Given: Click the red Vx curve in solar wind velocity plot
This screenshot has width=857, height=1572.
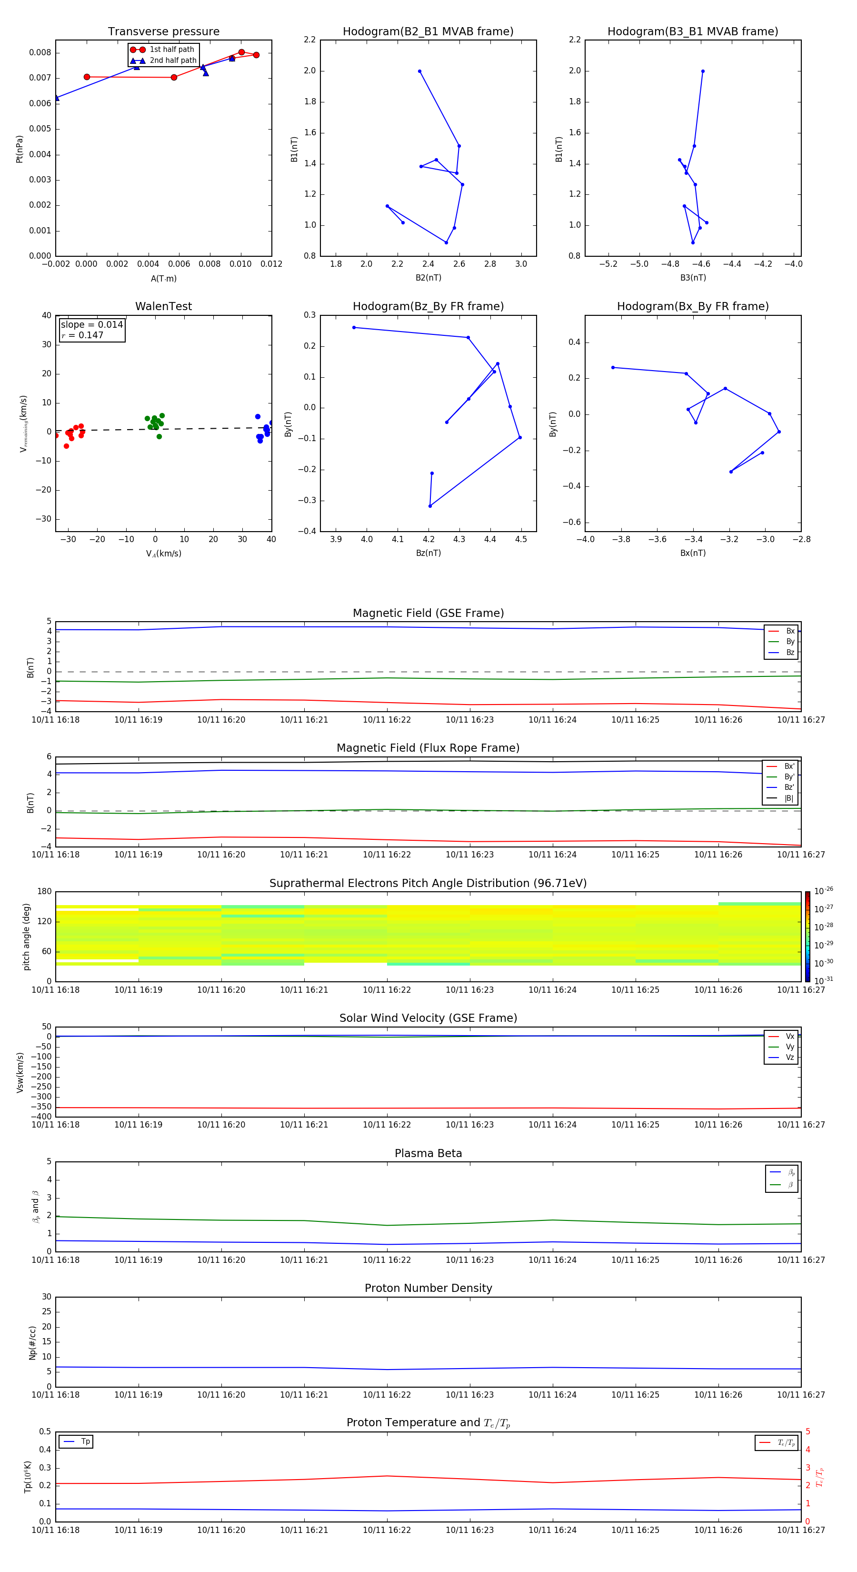Looking at the screenshot, I should tap(428, 1108).
